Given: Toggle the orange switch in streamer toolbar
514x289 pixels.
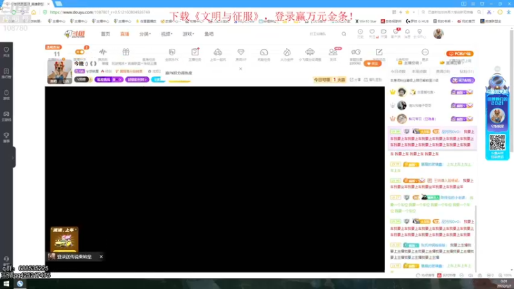Looking at the screenshot, I should point(80,52).
